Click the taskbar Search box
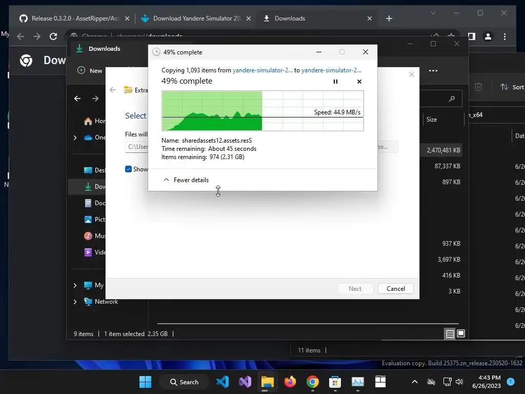 pyautogui.click(x=184, y=382)
